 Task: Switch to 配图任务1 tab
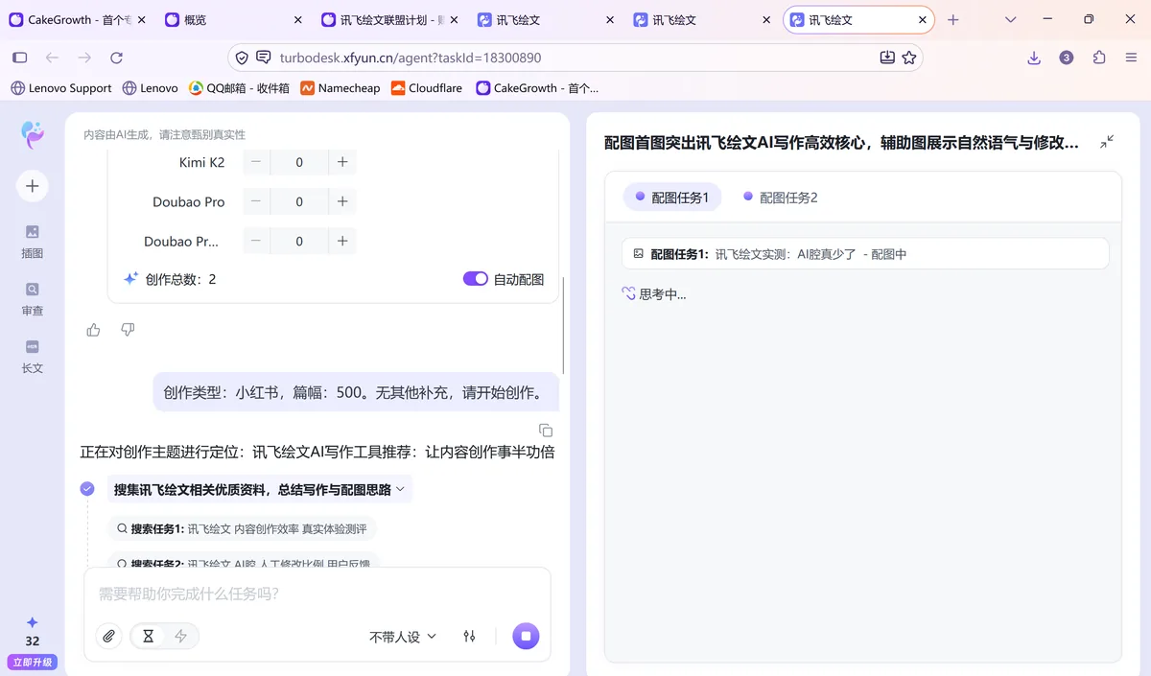671,198
